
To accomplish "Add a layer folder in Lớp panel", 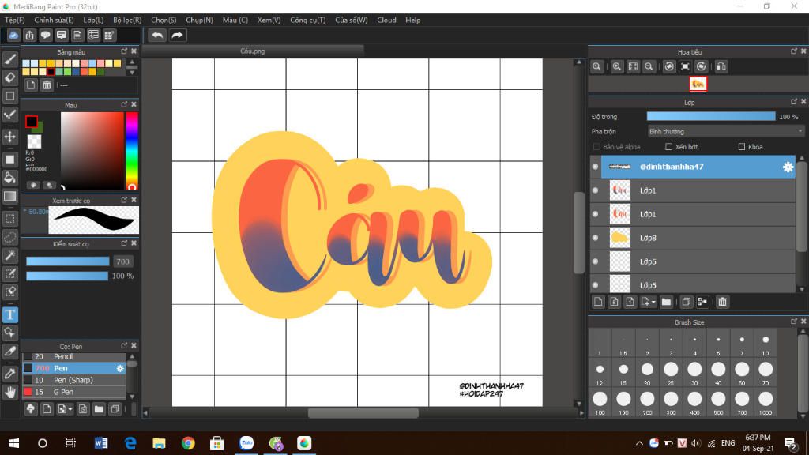I will (x=666, y=302).
